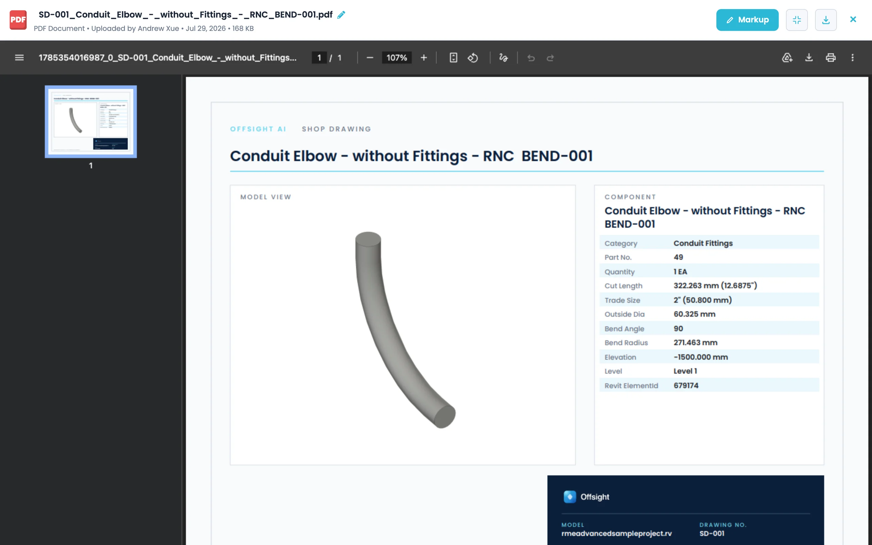The image size is (872, 545).
Task: Click the 3D conduit elbow model image
Action: click(x=405, y=329)
